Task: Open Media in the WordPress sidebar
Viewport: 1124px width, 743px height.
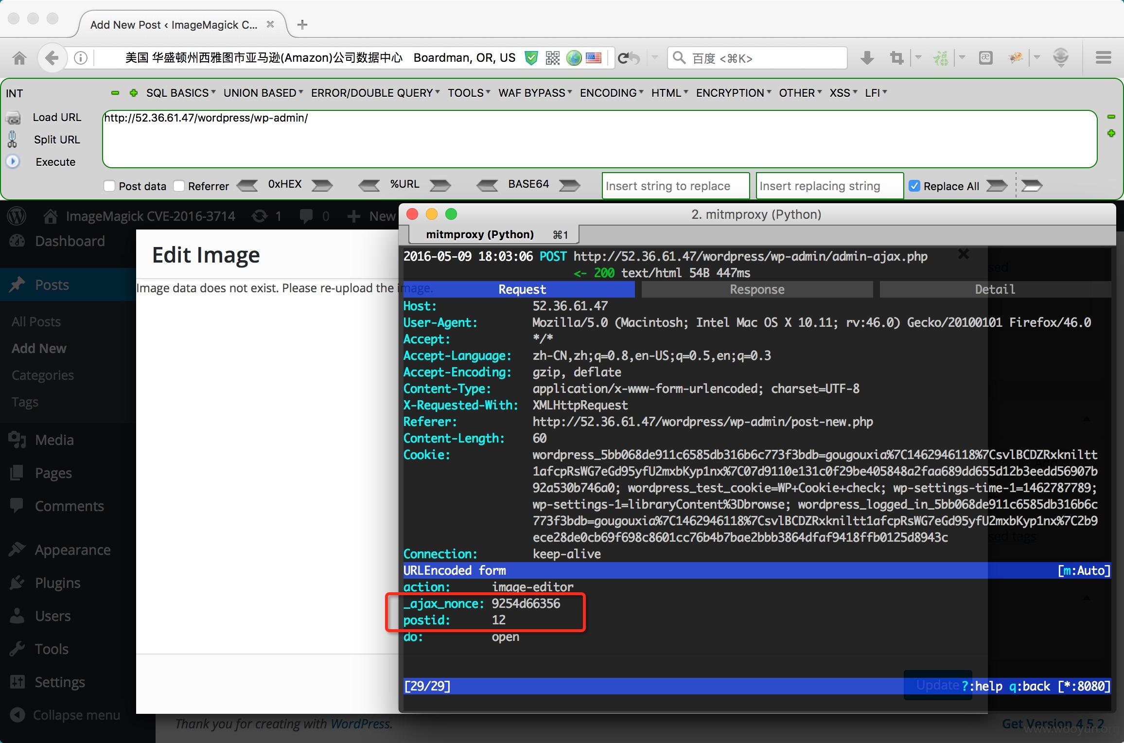Action: click(54, 440)
